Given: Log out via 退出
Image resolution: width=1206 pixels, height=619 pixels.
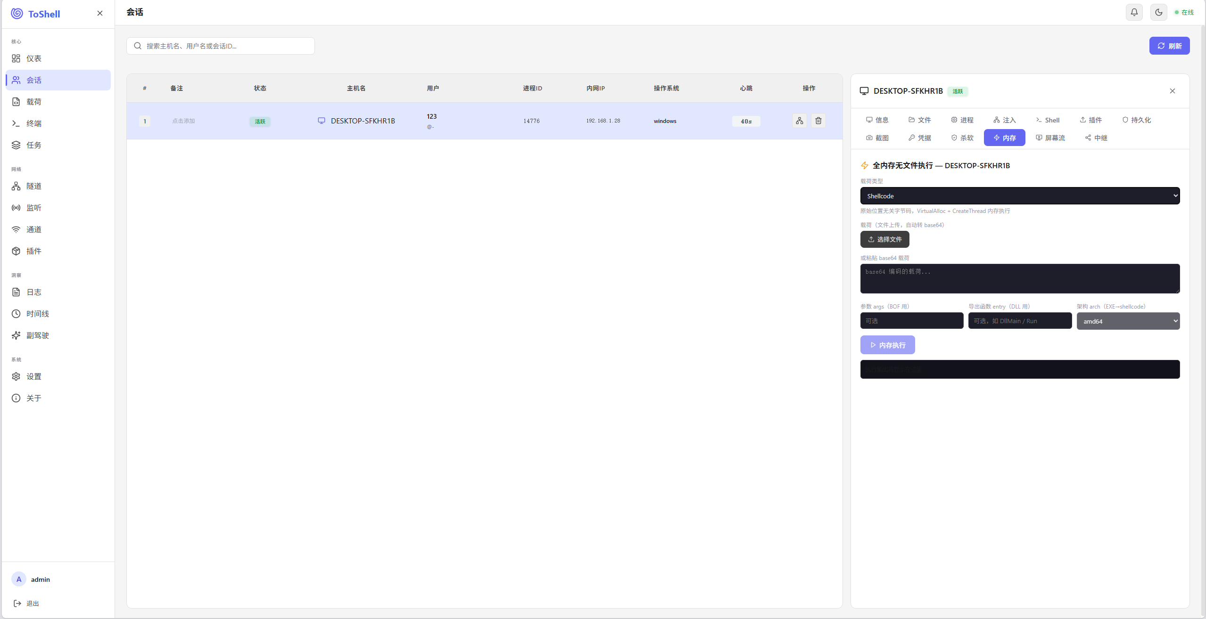Looking at the screenshot, I should point(26,603).
